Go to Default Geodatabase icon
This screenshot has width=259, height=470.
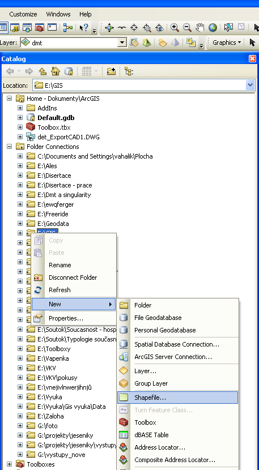69,71
